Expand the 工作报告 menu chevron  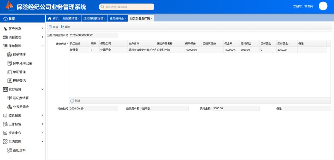pyautogui.click(x=42, y=124)
